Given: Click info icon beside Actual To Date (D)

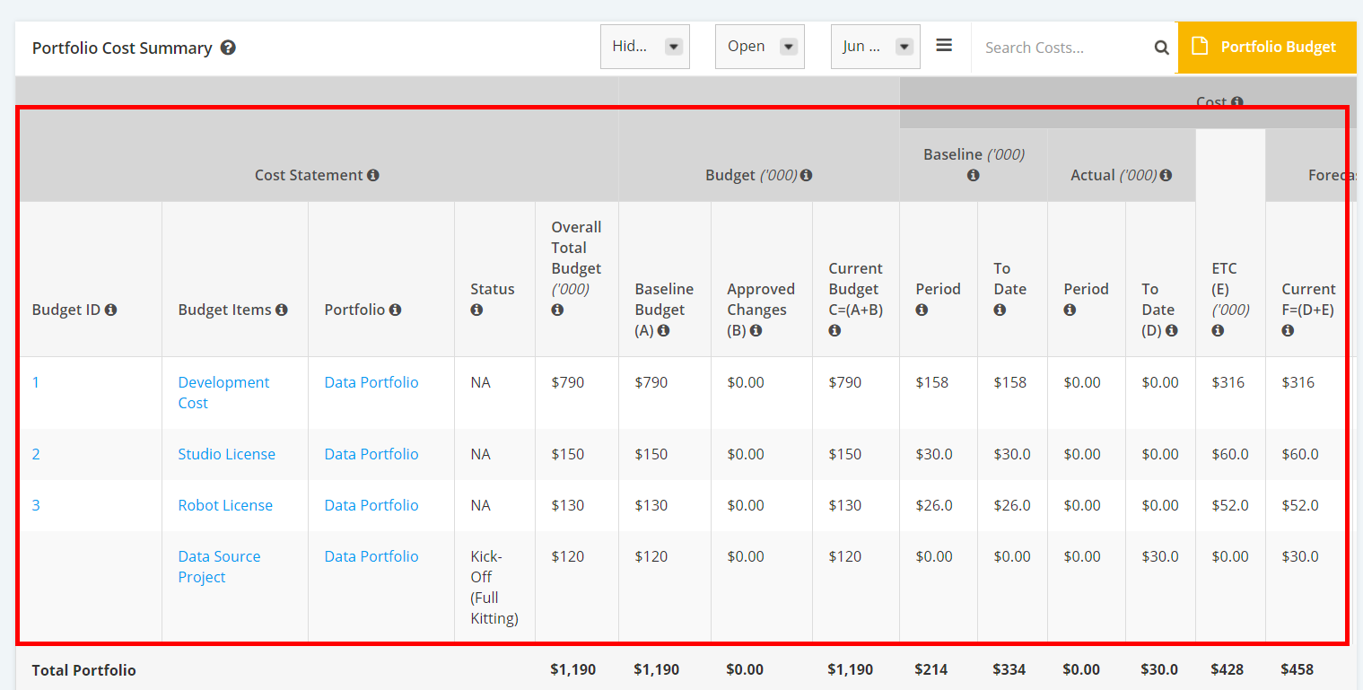Looking at the screenshot, I should pyautogui.click(x=1172, y=330).
